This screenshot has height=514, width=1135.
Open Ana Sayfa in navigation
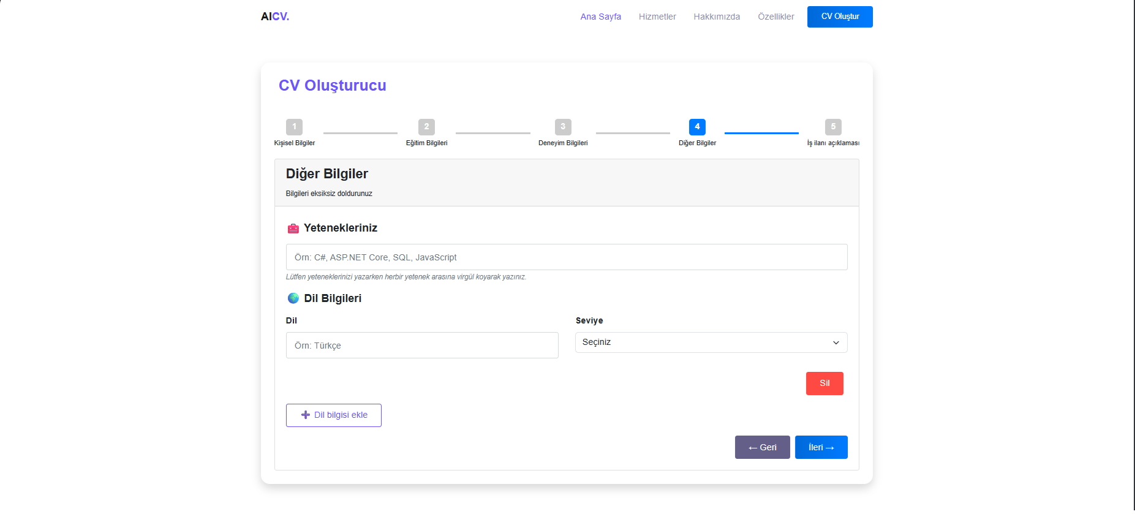pyautogui.click(x=600, y=17)
